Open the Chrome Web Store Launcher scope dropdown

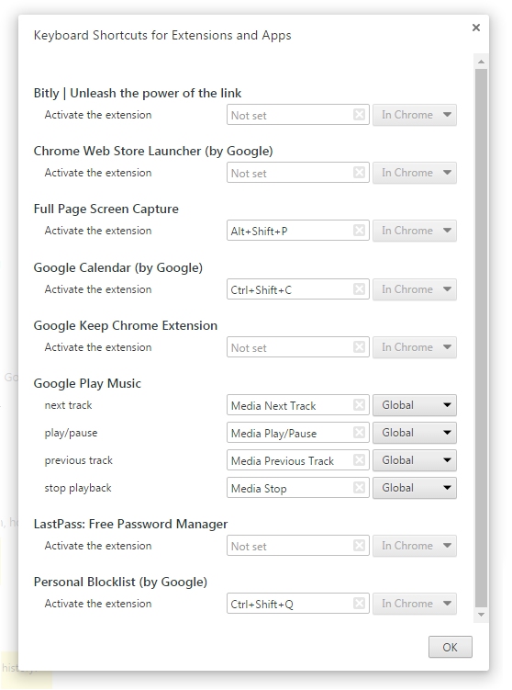[415, 173]
